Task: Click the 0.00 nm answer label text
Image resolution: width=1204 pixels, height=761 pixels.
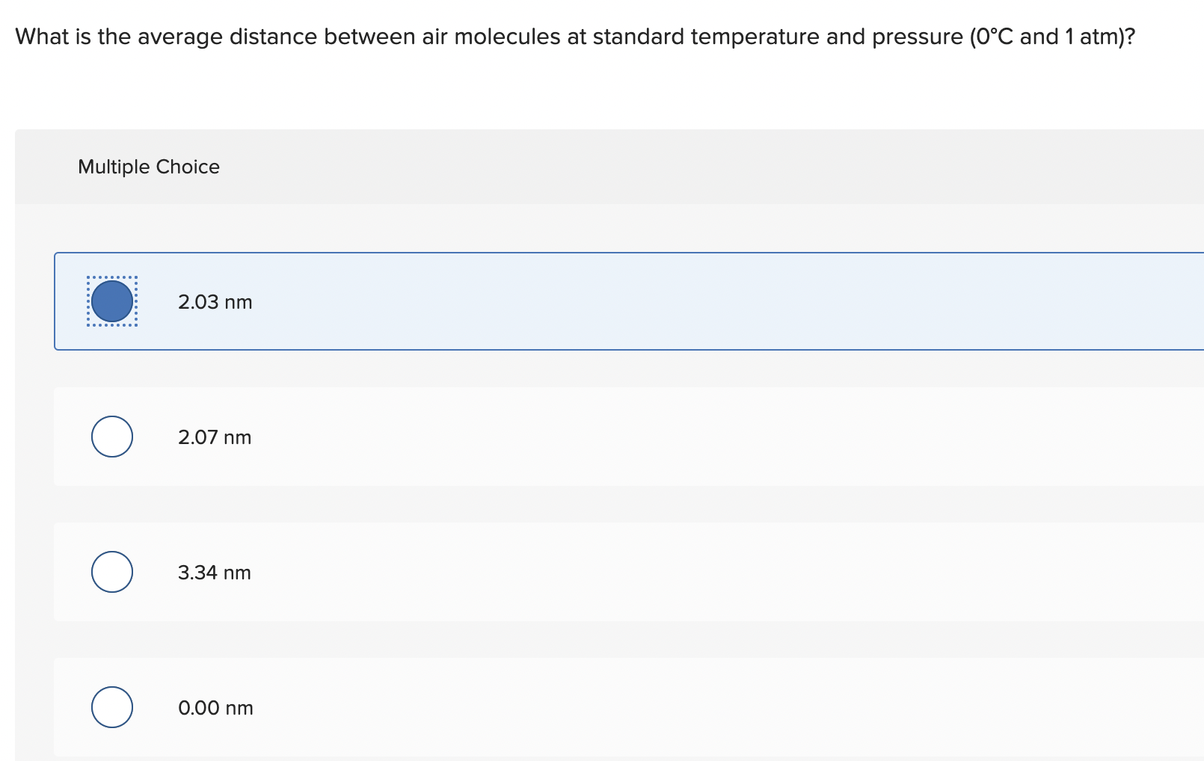Action: click(215, 707)
